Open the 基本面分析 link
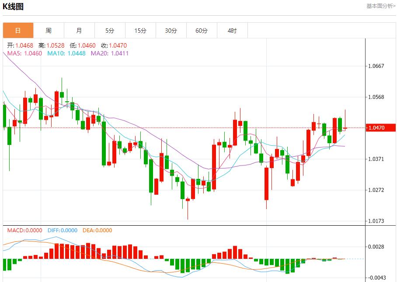The width and height of the screenshot is (397, 282). point(380,6)
